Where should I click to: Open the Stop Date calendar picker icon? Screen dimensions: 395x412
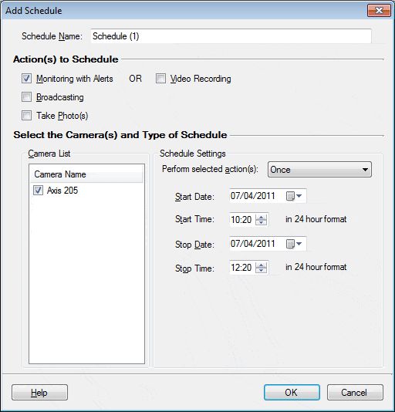[x=294, y=244]
